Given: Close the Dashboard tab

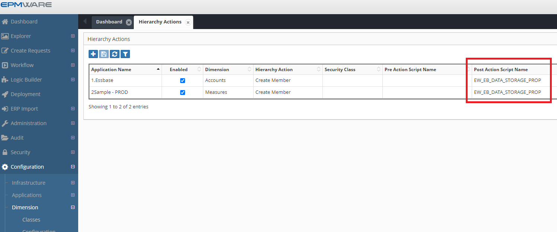Looking at the screenshot, I should click(x=128, y=22).
